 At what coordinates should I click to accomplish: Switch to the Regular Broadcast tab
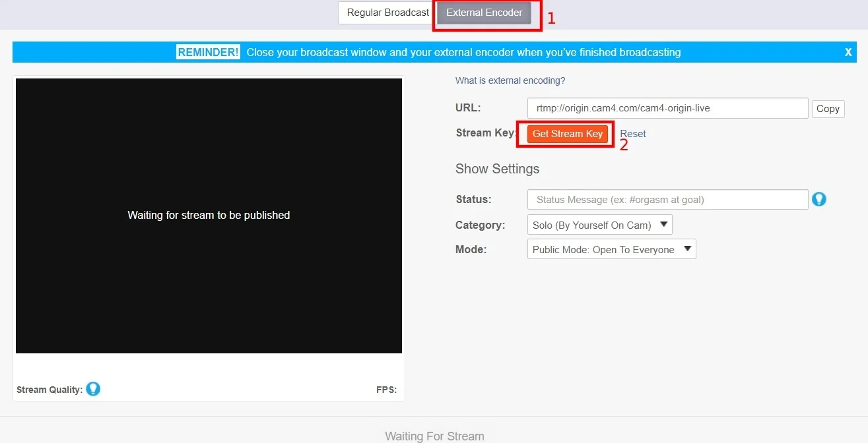click(x=387, y=13)
